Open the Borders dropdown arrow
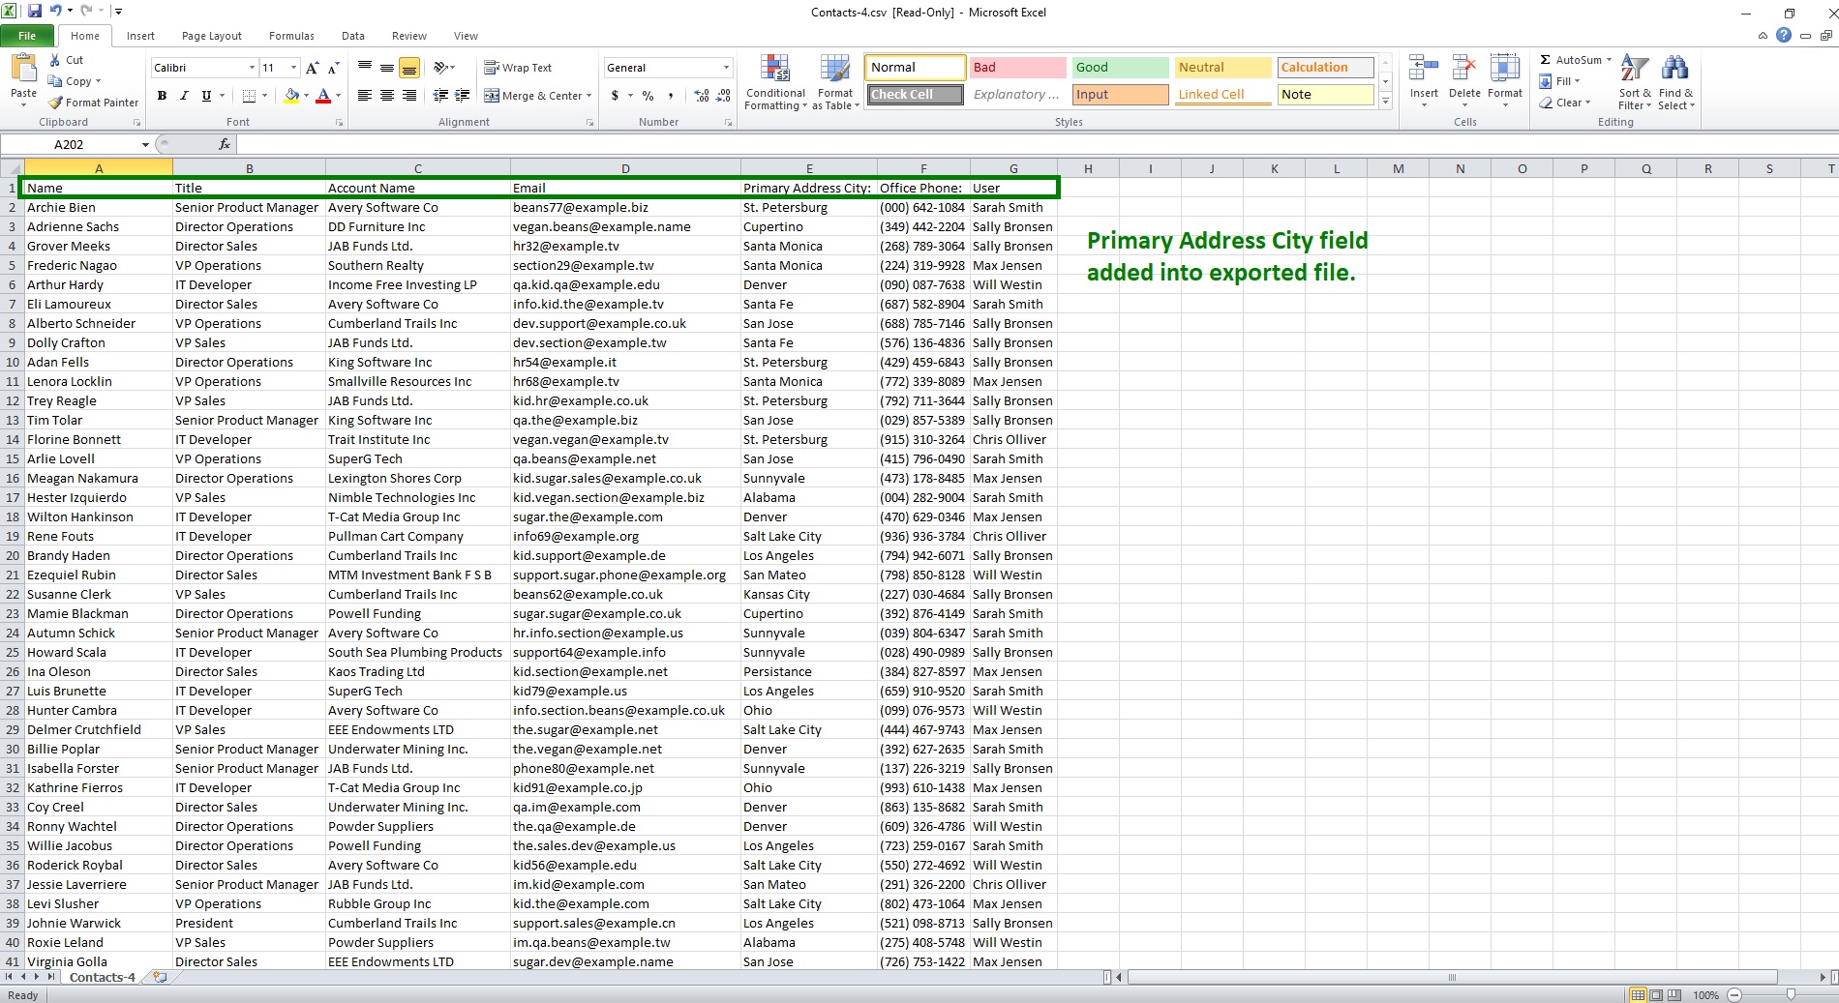This screenshot has width=1839, height=1003. click(266, 96)
